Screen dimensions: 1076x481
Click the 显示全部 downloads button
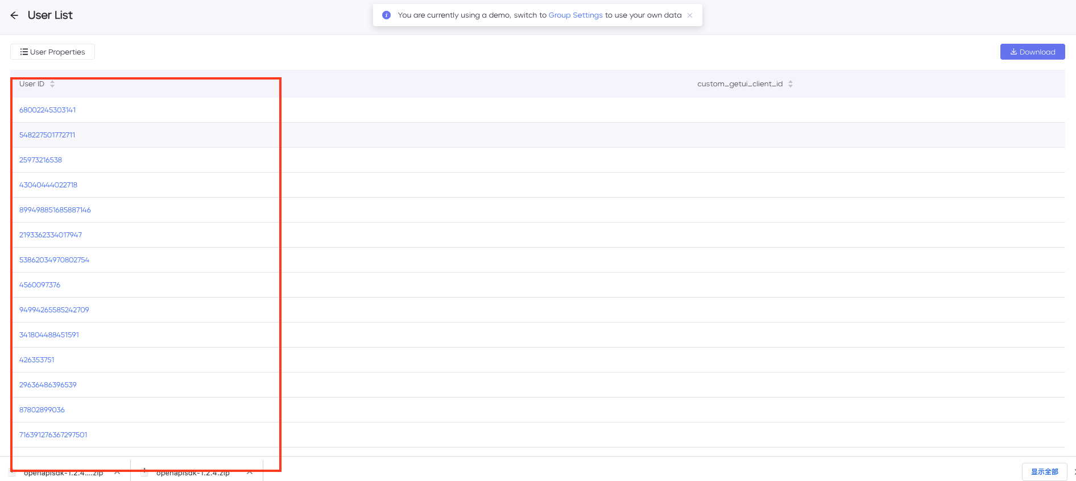[x=1044, y=472]
